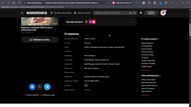Click the browser address bar URL
Image resolution: width=191 pixels, height=107 pixels.
click(x=34, y=3)
